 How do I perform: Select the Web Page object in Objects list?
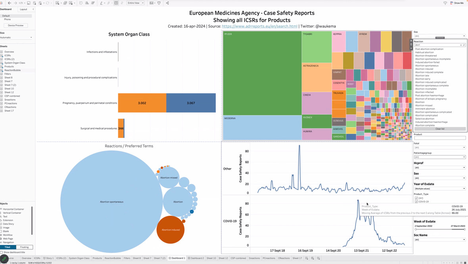(x=8, y=239)
